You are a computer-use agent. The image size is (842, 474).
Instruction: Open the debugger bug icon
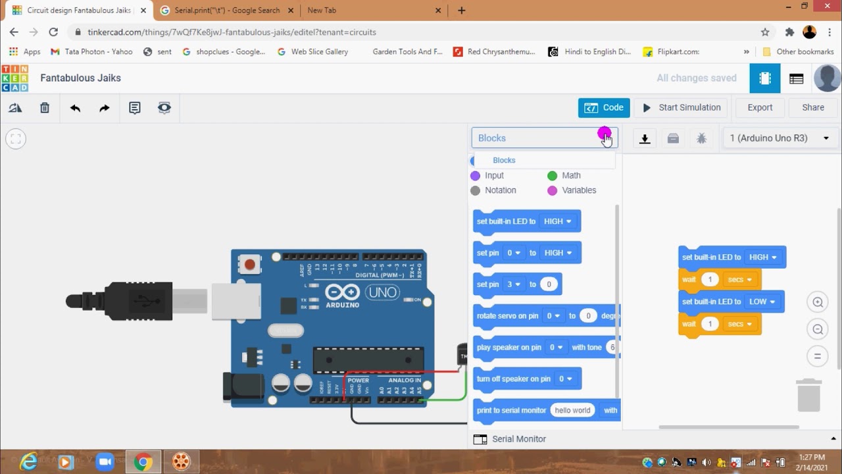pos(702,138)
